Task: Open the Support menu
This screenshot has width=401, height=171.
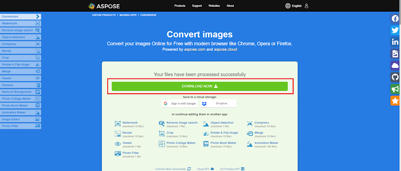Action: 197,6
